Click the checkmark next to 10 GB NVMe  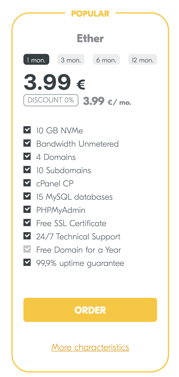point(27,130)
